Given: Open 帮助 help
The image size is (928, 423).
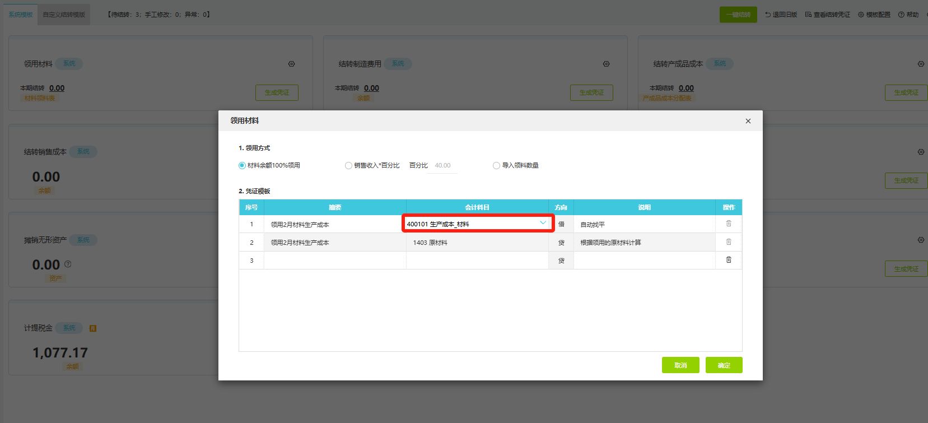Looking at the screenshot, I should click(x=908, y=15).
